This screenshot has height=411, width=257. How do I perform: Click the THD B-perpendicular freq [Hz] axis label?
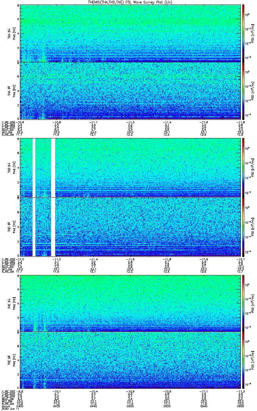coord(14,167)
